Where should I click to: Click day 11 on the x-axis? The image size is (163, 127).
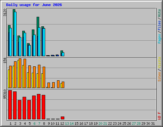click(x=57, y=124)
